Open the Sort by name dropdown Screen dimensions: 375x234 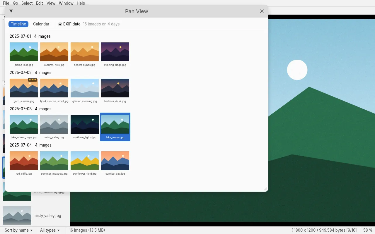point(18,230)
